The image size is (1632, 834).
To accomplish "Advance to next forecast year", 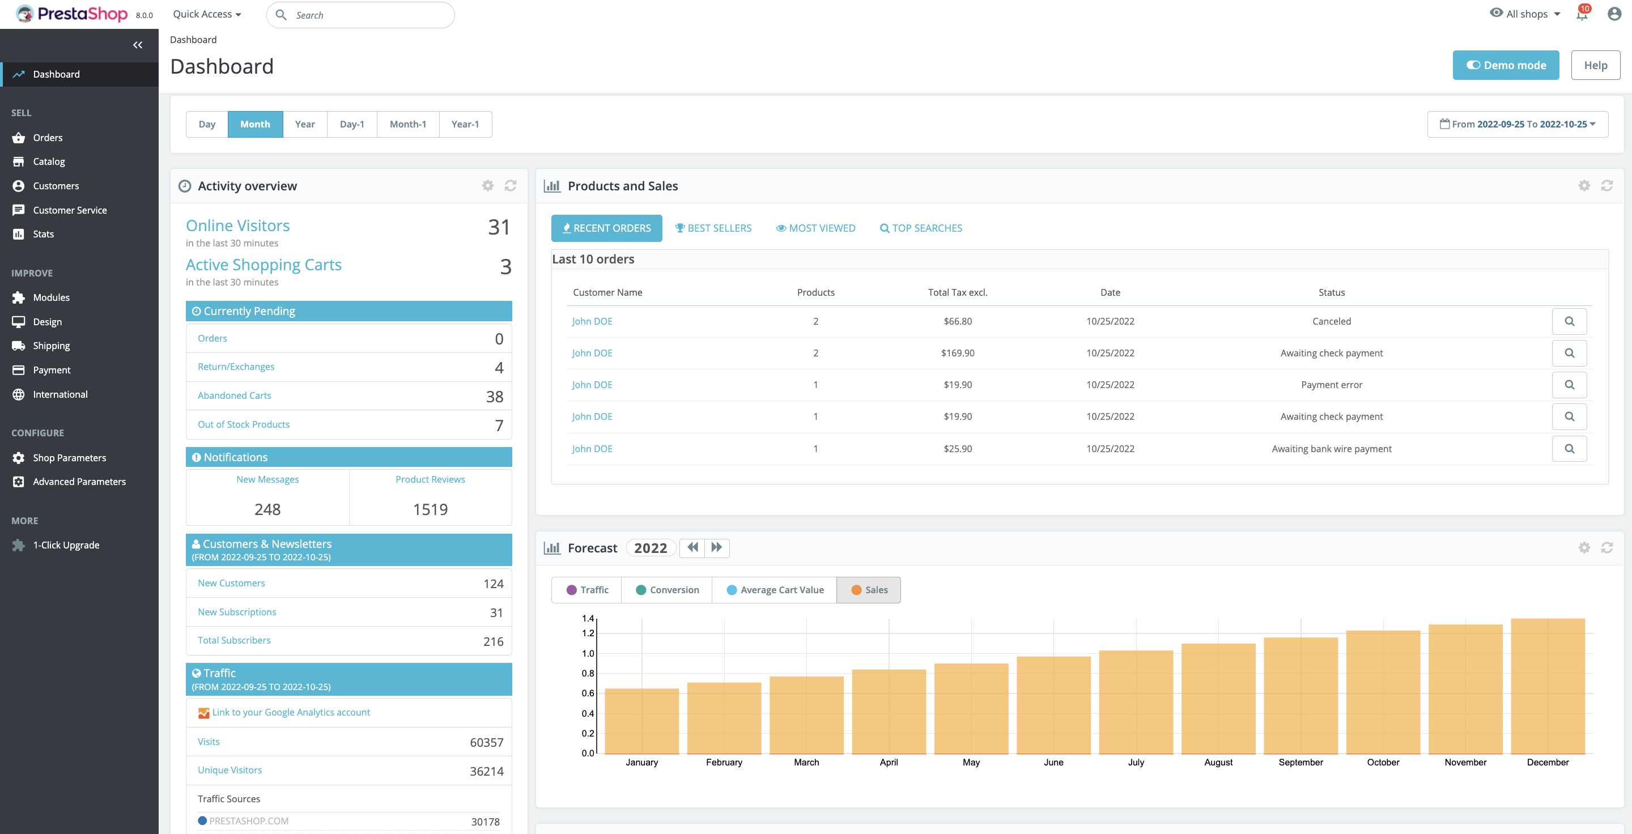I will [x=716, y=548].
